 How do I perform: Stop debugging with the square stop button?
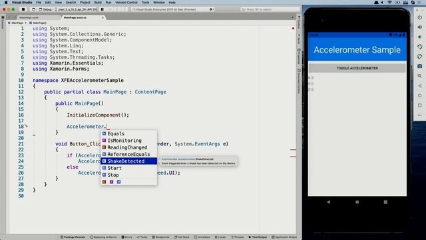click(23, 9)
